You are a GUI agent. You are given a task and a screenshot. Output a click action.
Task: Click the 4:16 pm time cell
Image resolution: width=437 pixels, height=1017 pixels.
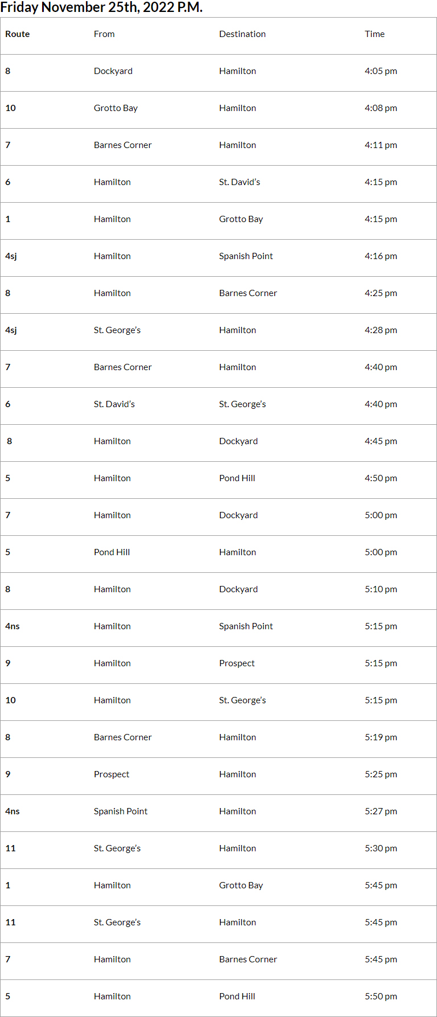pos(381,256)
